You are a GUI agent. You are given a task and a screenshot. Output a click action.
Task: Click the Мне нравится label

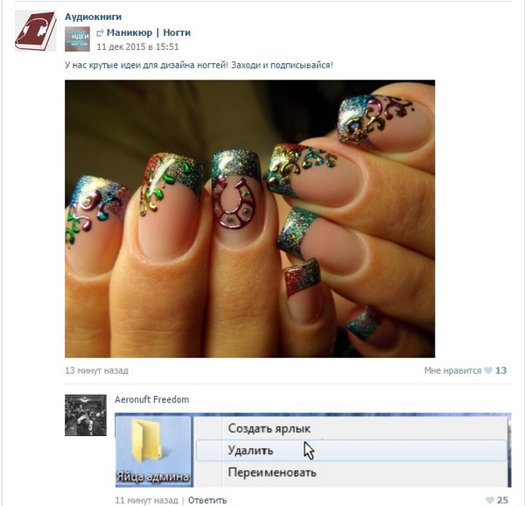point(452,370)
